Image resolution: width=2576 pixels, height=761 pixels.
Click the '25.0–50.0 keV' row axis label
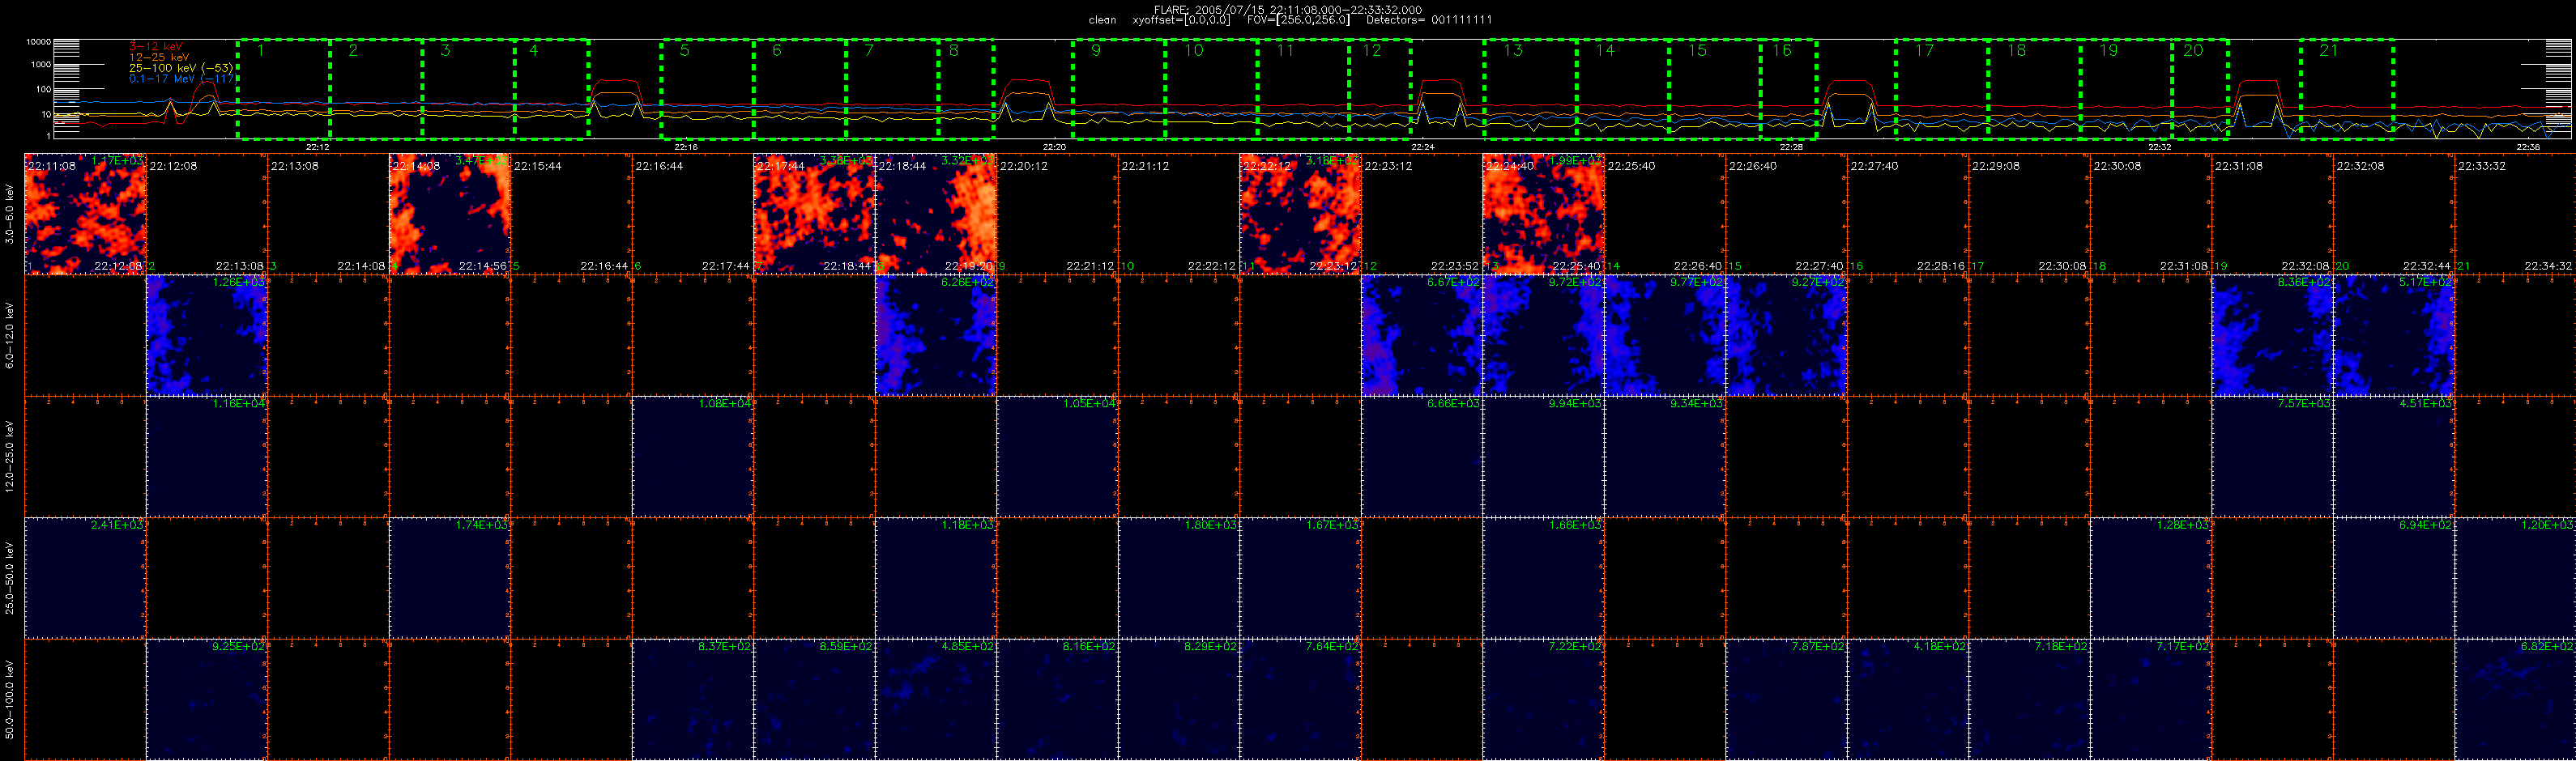10,578
